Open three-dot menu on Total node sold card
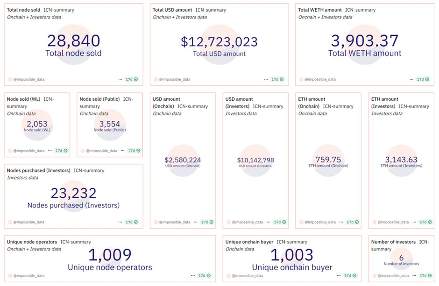This screenshot has width=439, height=286. [x=120, y=79]
